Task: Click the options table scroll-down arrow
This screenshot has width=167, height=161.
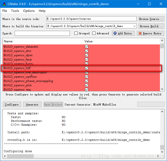Action: (x=162, y=89)
